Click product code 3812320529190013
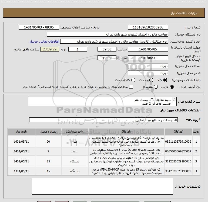 (x=178, y=161)
